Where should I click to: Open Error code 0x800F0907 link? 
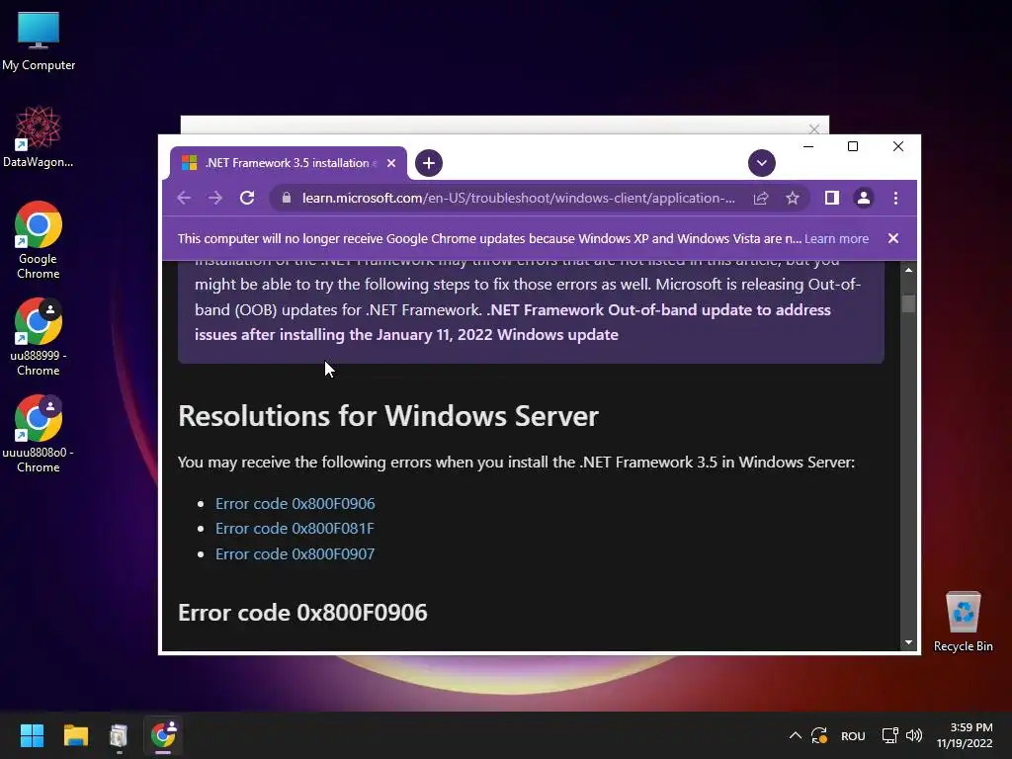(295, 553)
